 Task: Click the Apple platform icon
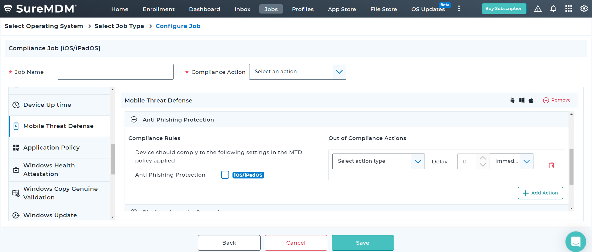[531, 100]
